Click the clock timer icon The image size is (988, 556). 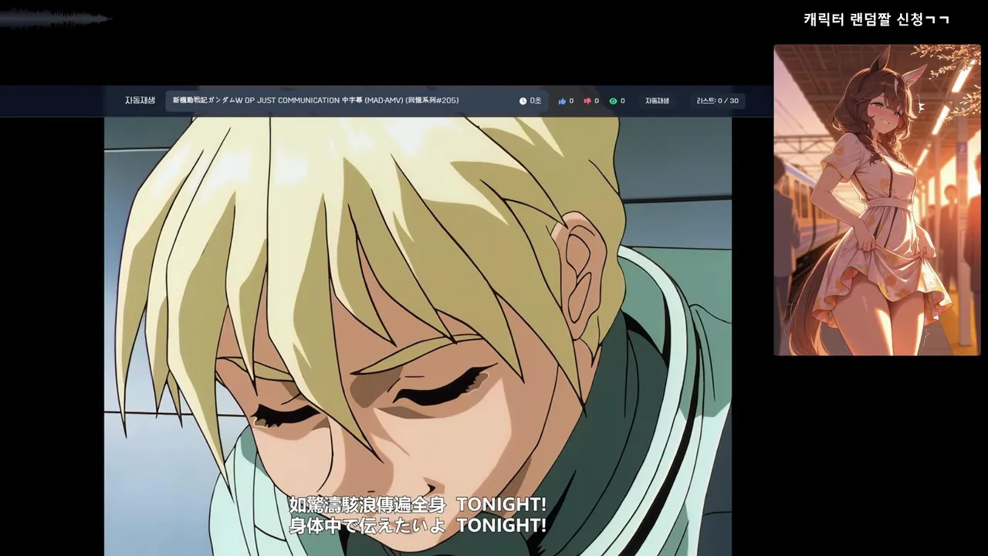(523, 101)
